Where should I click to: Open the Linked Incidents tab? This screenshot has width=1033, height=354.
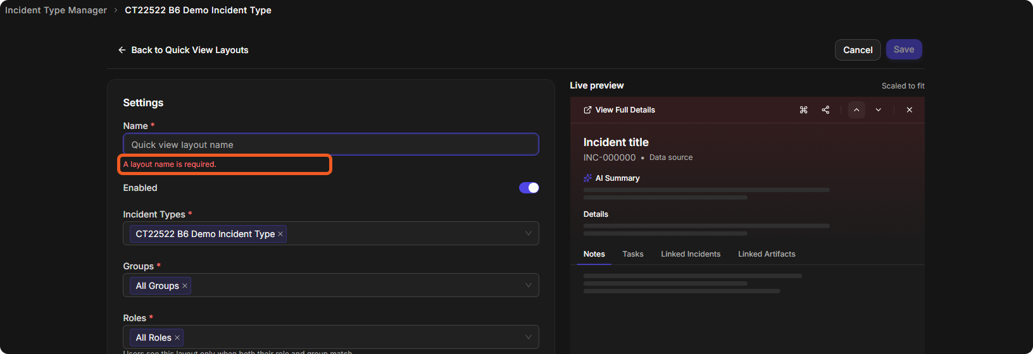coord(691,254)
